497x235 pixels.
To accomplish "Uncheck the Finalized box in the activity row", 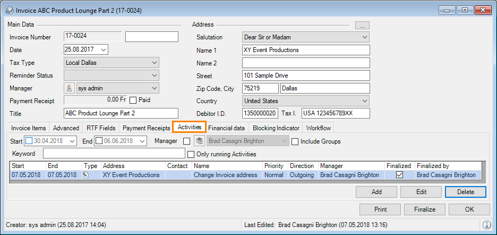I will 399,175.
